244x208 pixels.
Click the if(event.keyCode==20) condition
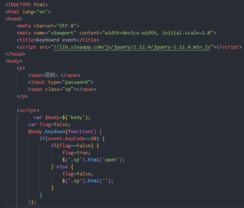point(72,139)
